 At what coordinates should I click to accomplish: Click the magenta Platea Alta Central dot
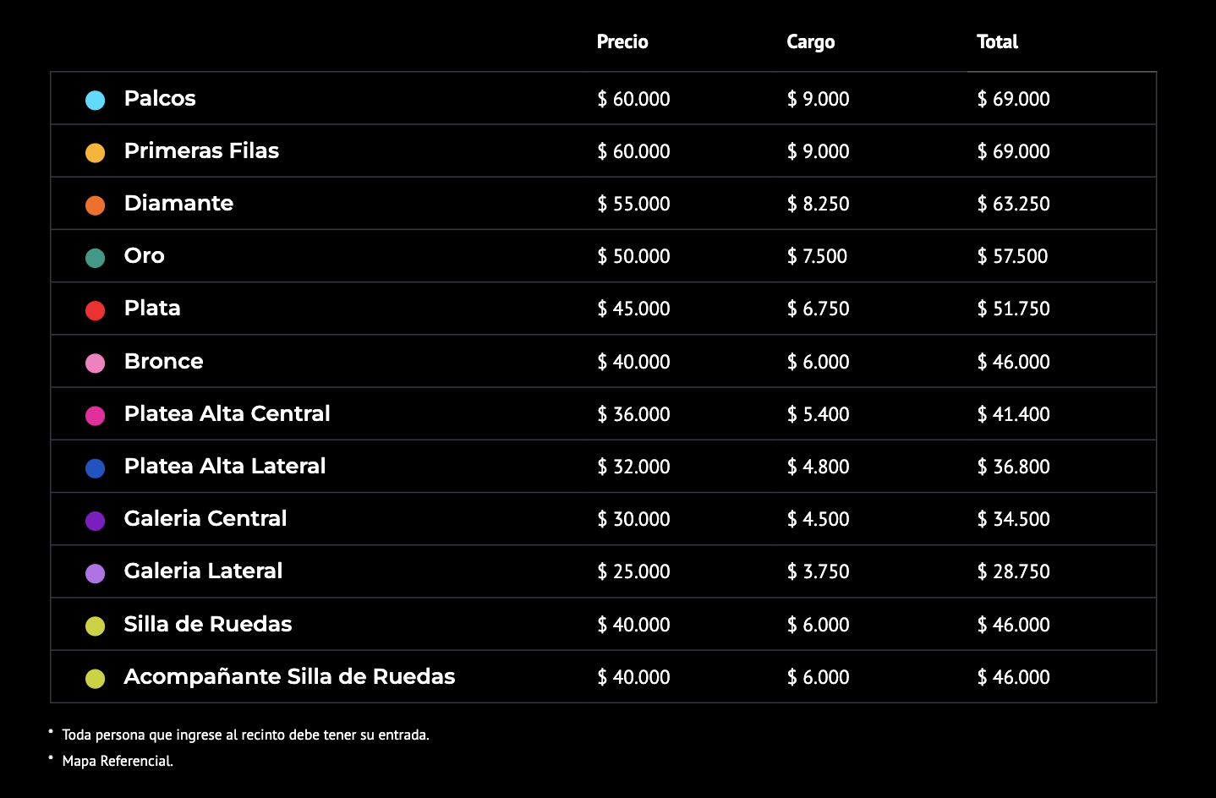[96, 416]
